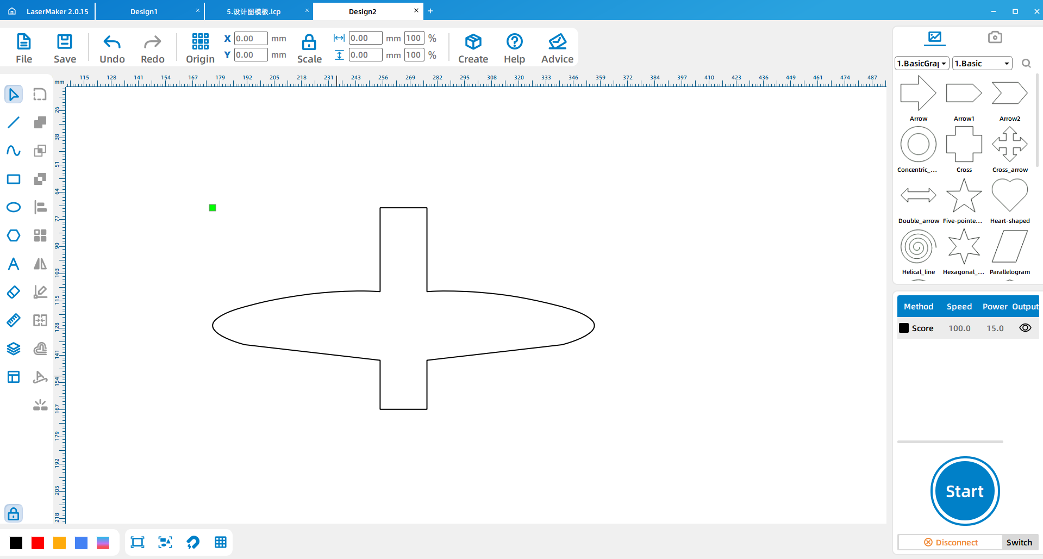Image resolution: width=1043 pixels, height=559 pixels.
Task: Open the camera panel icon
Action: pos(995,37)
